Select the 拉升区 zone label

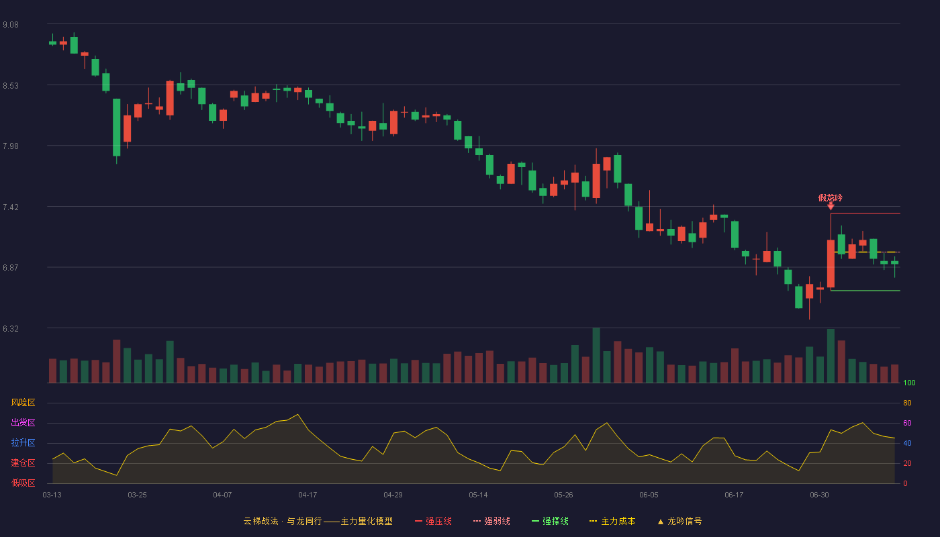pos(23,443)
